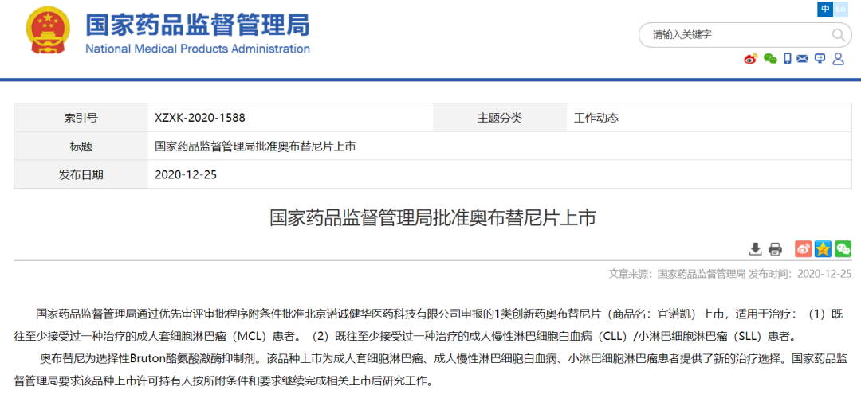Click the 工作动态 category value
861x398 pixels.
[x=596, y=117]
